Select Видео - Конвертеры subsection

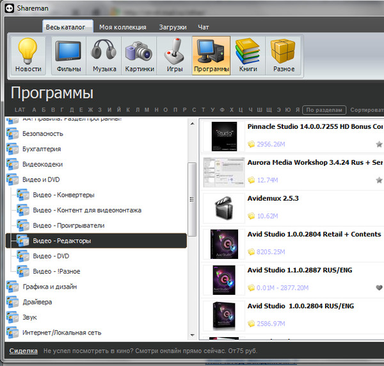point(63,195)
